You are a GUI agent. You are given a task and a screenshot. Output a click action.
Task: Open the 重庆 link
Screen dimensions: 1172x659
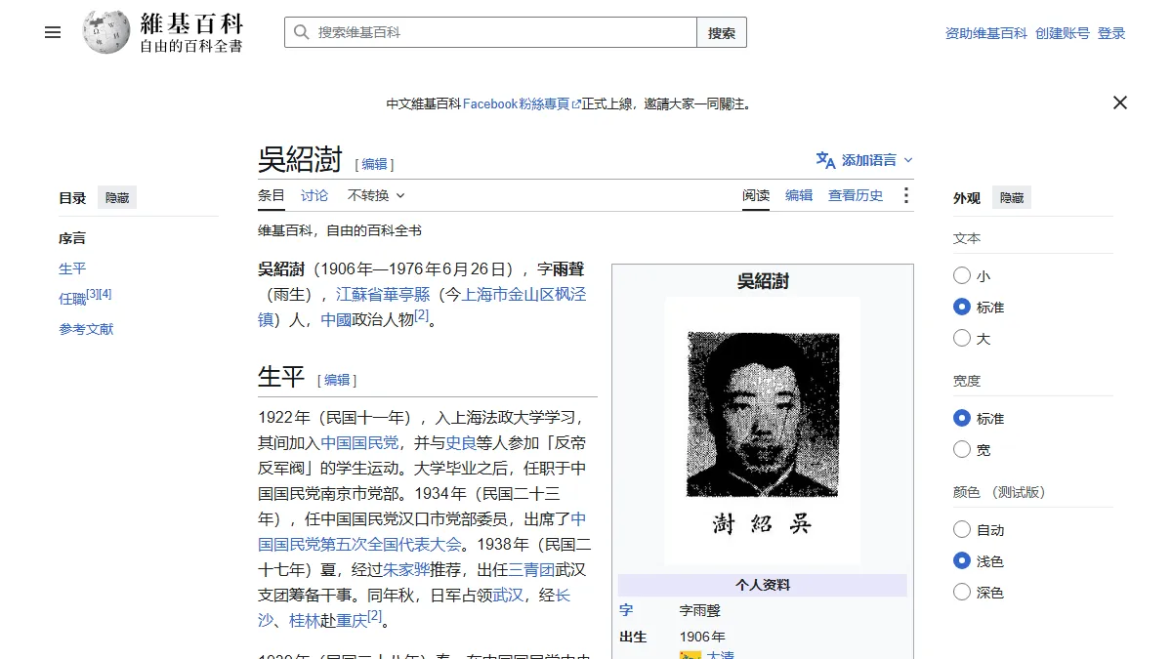pos(352,620)
